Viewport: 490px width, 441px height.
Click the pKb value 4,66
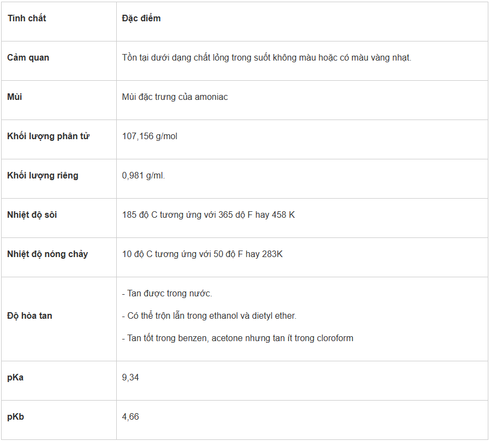click(x=130, y=417)
